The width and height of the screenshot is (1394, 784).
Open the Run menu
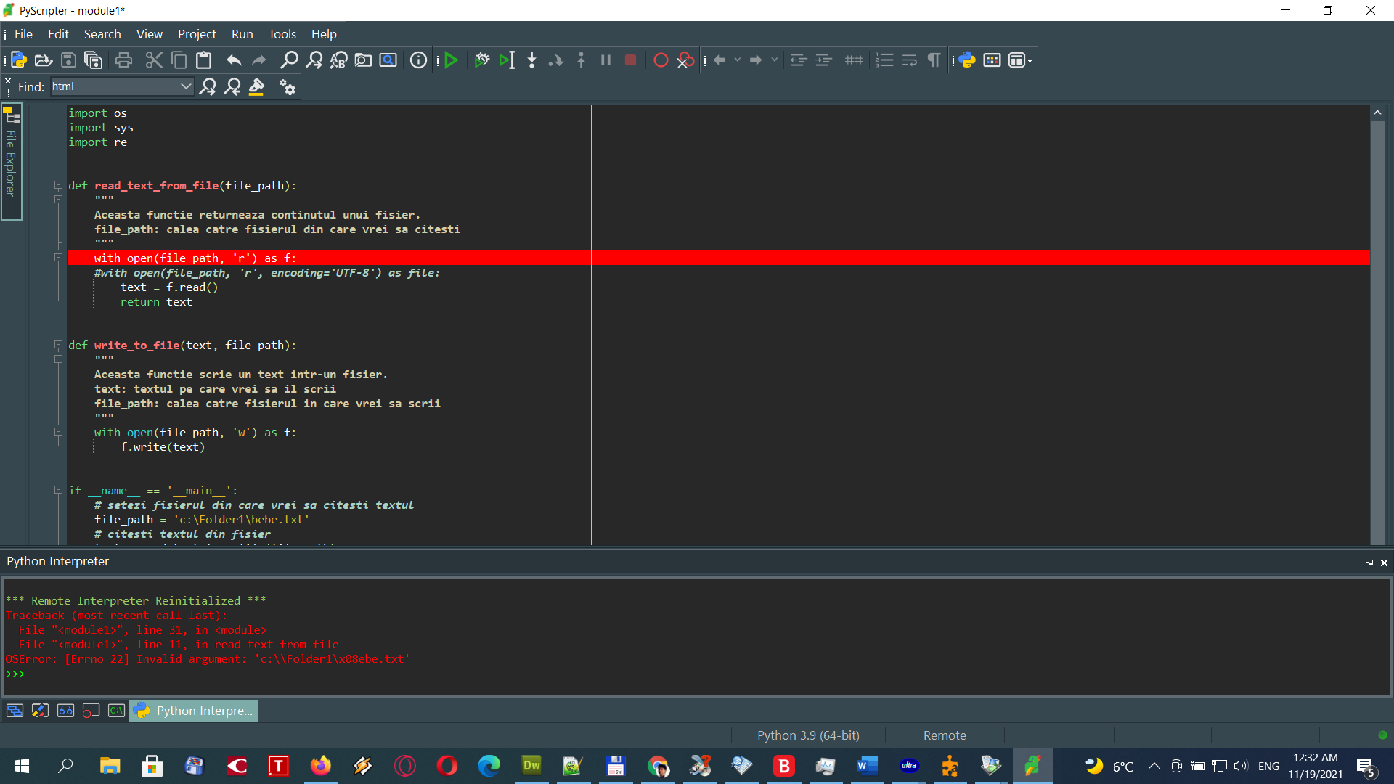point(242,34)
